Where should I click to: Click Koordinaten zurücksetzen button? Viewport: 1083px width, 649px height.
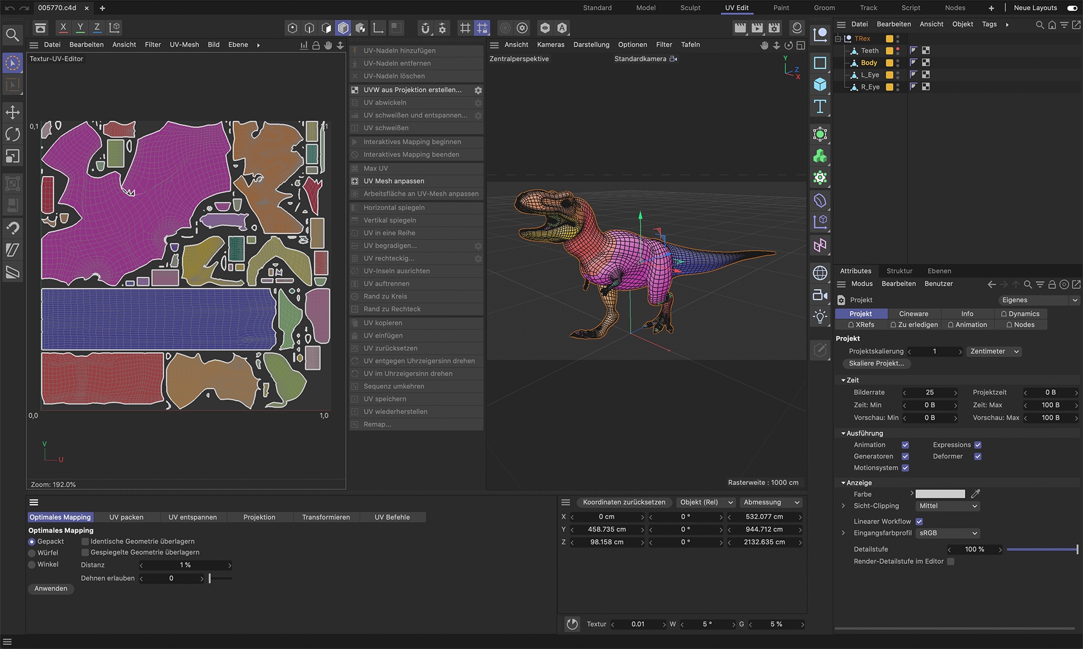coord(624,503)
